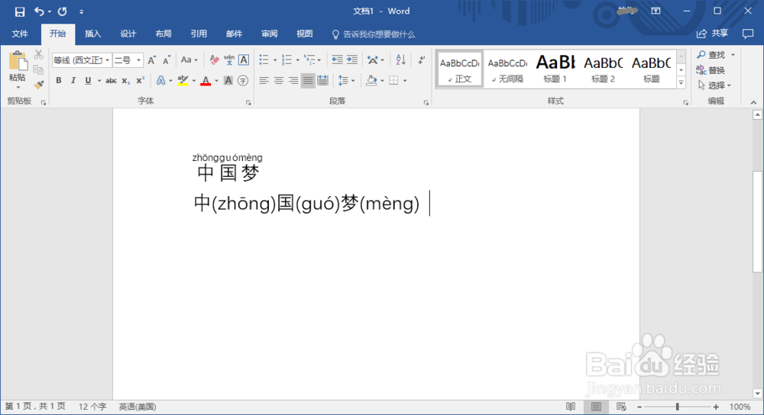Screen dimensions: 764x415
Task: Open the 文件 File tab
Action: [x=20, y=34]
